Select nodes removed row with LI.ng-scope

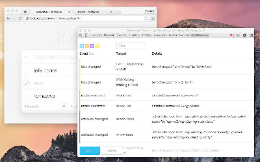[x=166, y=106]
